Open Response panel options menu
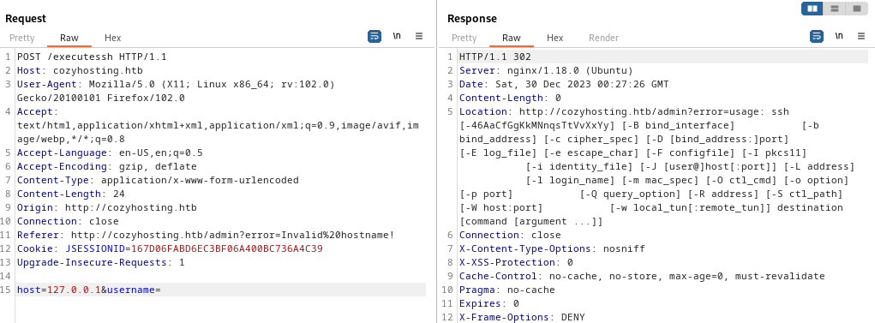875x323 pixels. click(x=861, y=36)
